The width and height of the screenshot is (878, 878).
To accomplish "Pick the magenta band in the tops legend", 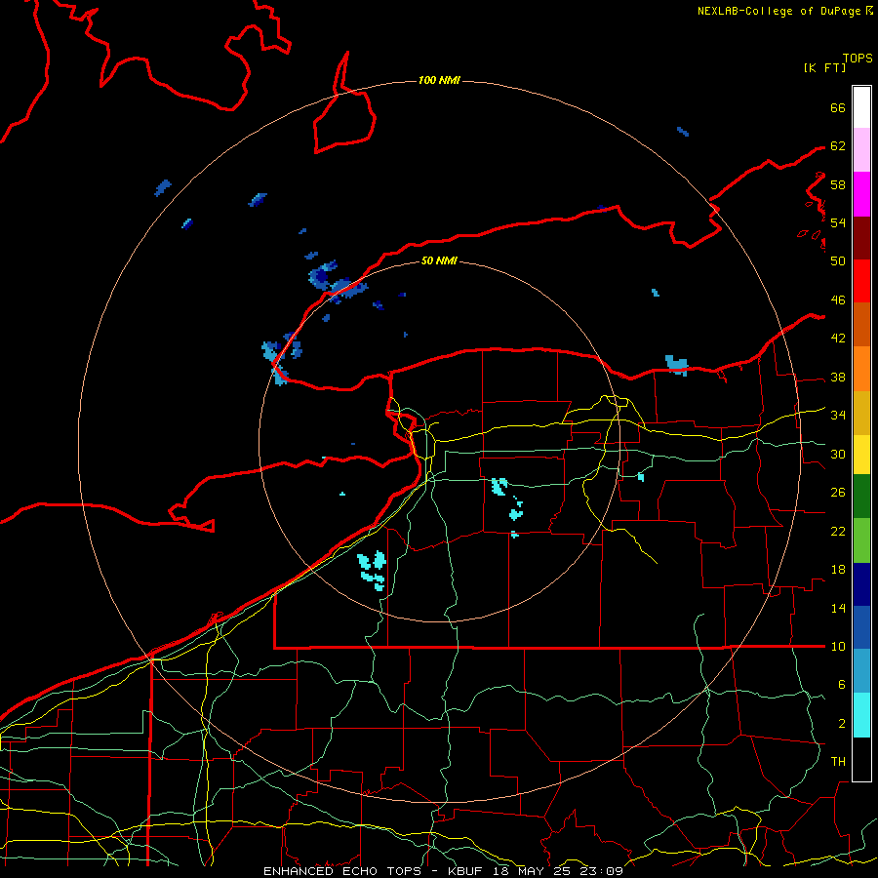I will click(861, 194).
